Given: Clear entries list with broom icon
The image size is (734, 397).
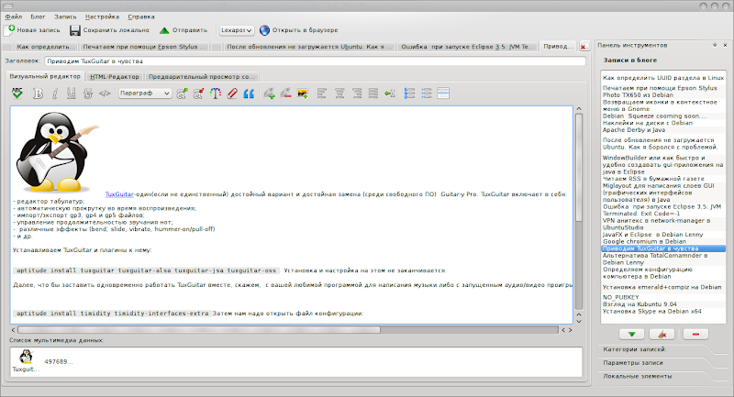Looking at the screenshot, I should 662,334.
